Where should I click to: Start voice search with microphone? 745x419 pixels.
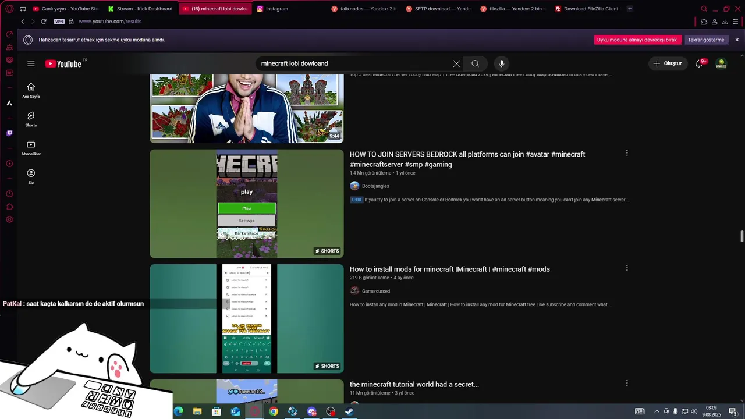tap(501, 63)
